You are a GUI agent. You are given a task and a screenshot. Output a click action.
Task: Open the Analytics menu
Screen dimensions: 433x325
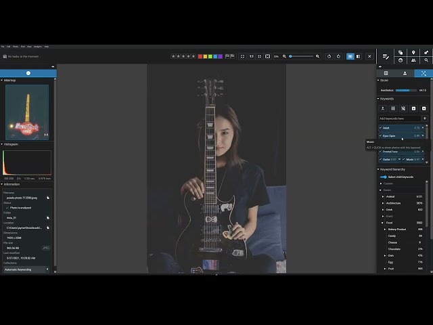tap(38, 47)
